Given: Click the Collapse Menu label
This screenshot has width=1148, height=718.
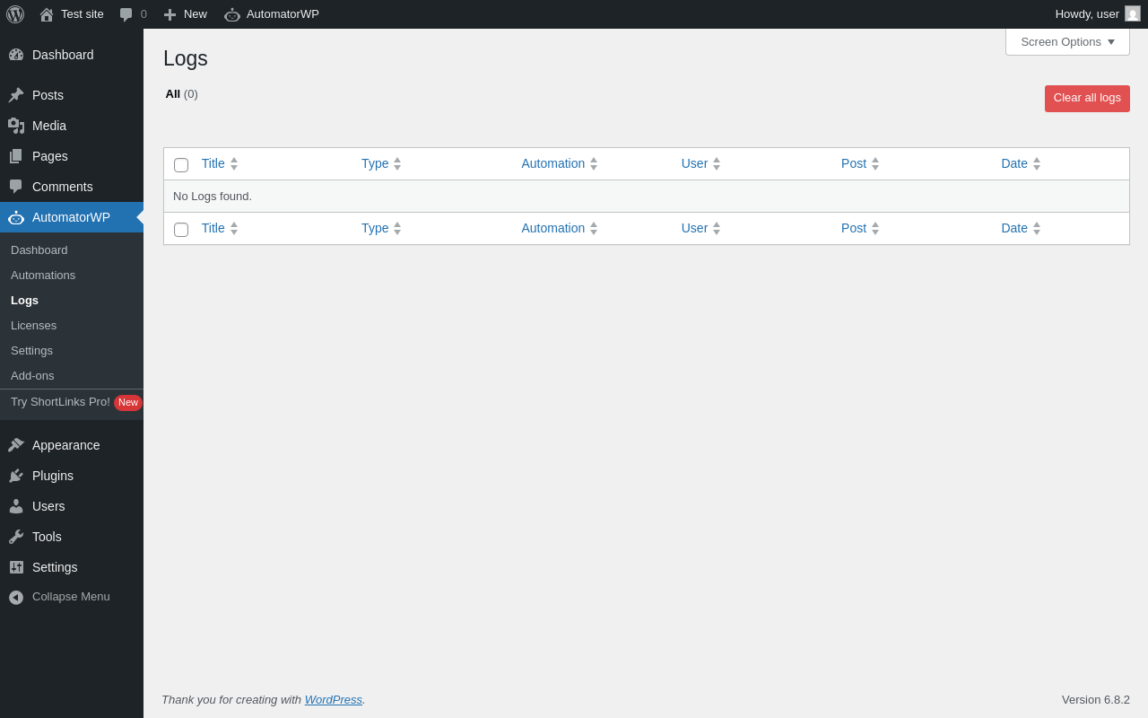Looking at the screenshot, I should click(x=71, y=597).
